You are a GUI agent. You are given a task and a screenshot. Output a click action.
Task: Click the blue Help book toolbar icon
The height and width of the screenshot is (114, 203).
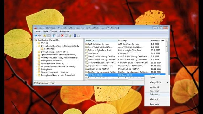coord(75,35)
